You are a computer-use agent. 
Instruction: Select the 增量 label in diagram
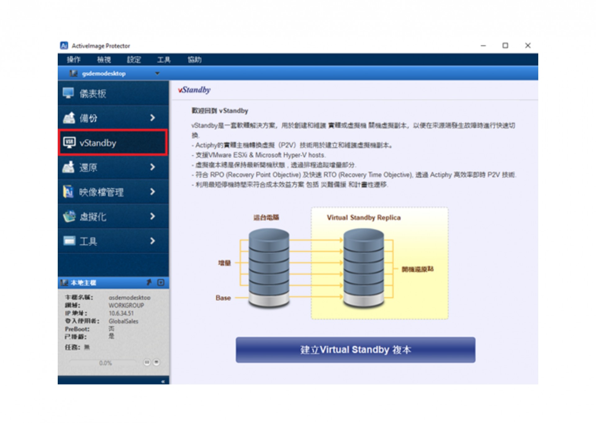224,263
